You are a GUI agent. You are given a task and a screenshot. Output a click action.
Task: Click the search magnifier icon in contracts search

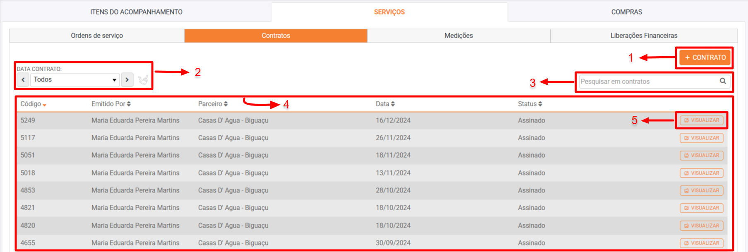pyautogui.click(x=722, y=81)
